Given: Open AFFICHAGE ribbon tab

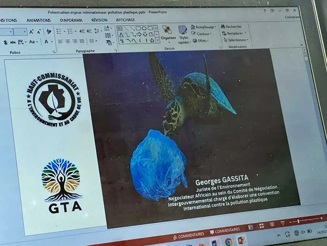Looking at the screenshot, I should point(125,20).
